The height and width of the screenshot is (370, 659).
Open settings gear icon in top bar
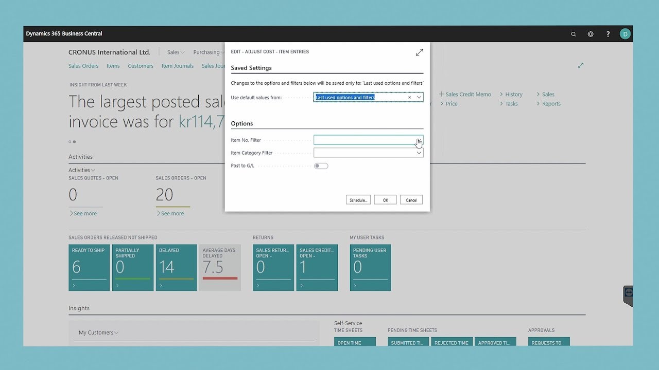coord(591,34)
